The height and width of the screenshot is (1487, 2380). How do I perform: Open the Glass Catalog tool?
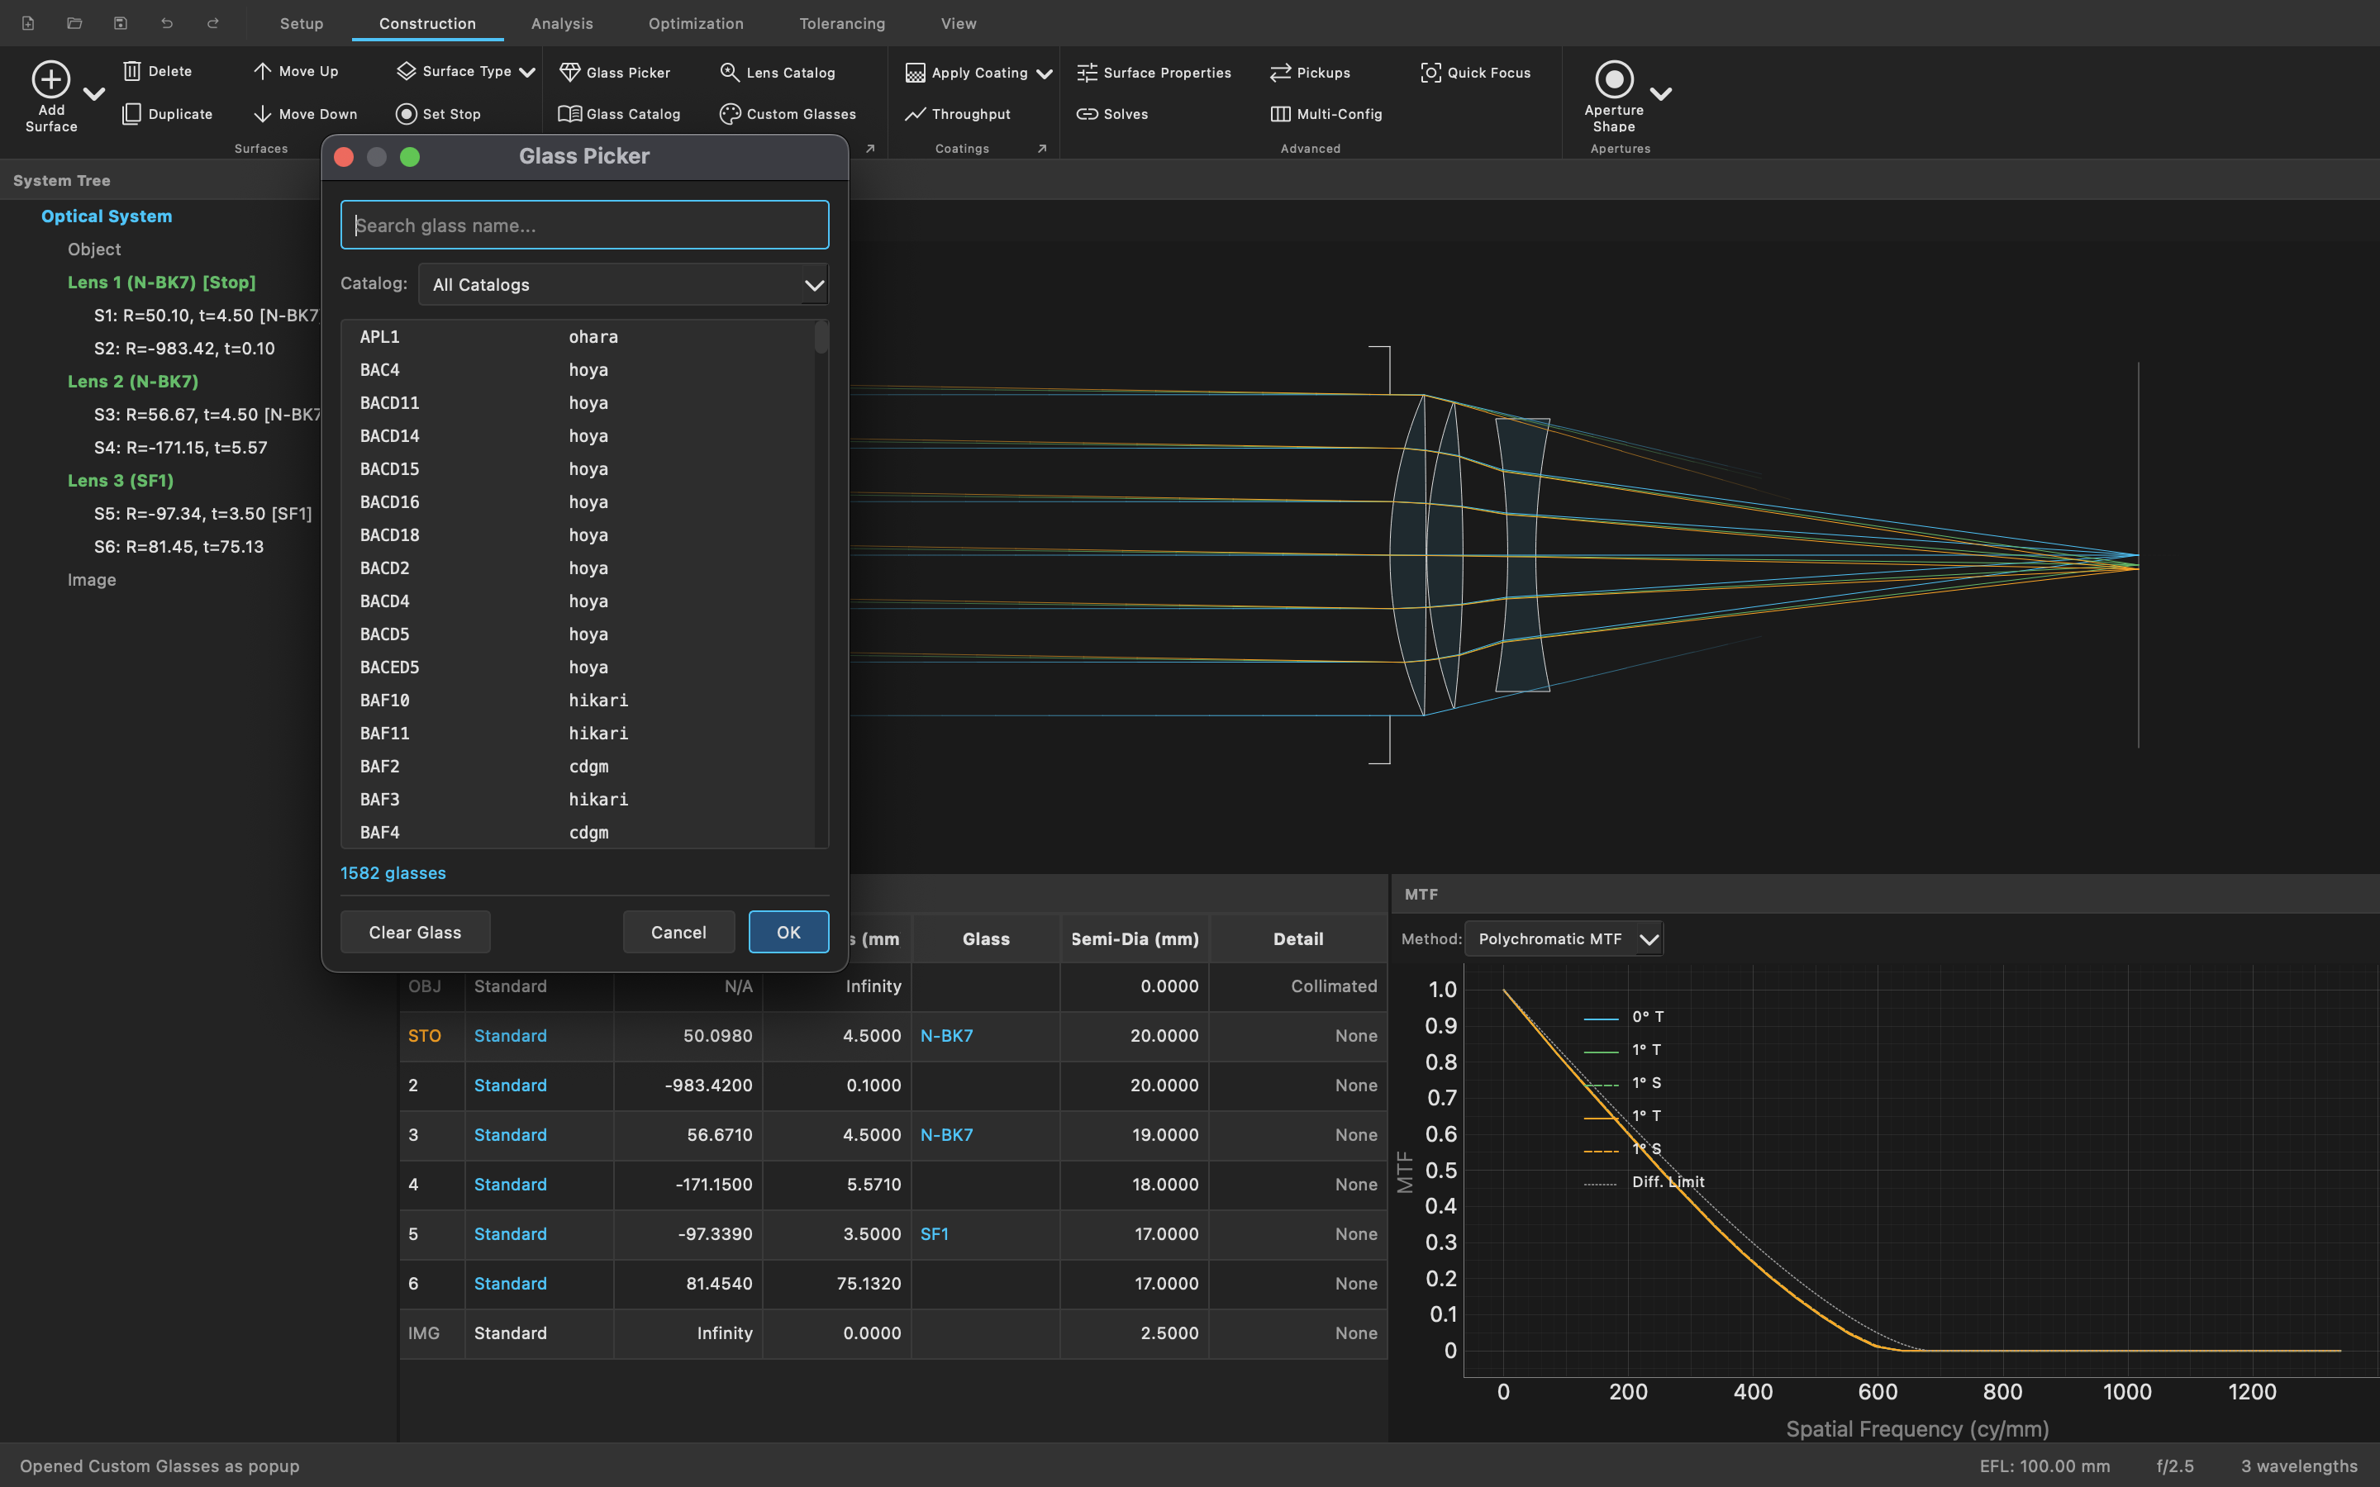570,113
